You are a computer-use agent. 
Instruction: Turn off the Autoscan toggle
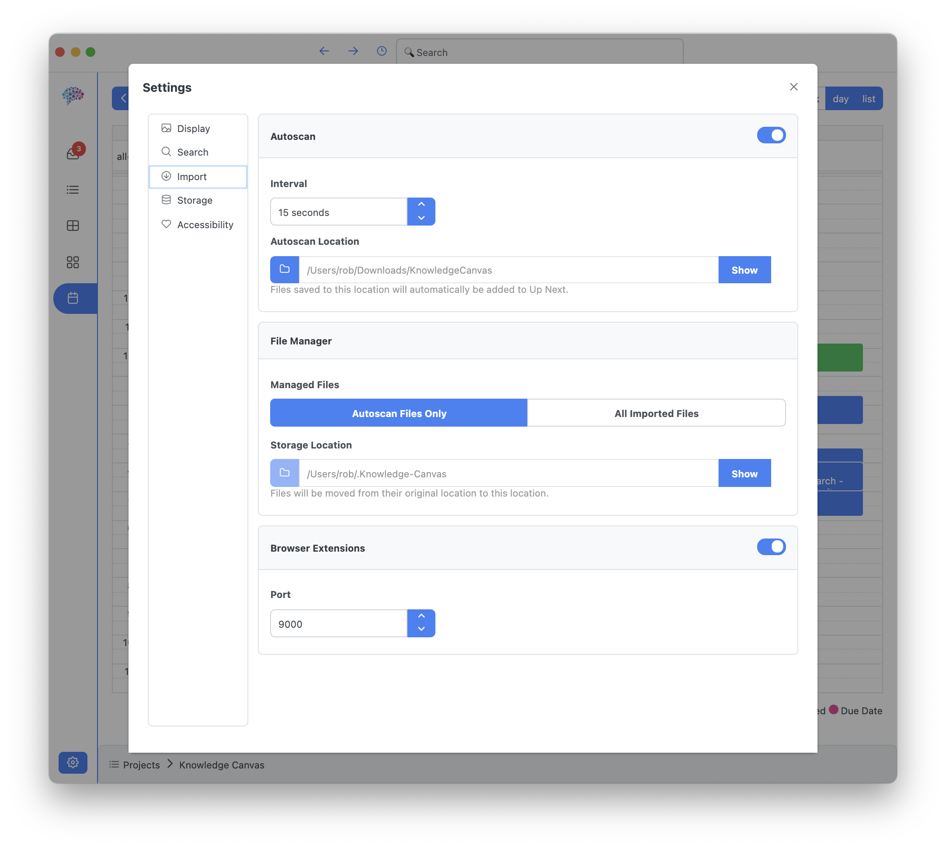[771, 135]
